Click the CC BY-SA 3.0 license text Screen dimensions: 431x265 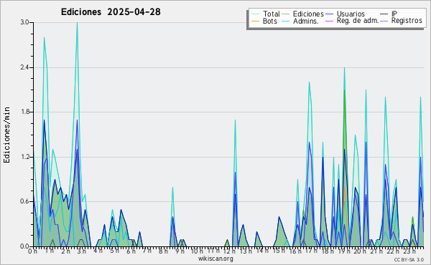coord(409,259)
